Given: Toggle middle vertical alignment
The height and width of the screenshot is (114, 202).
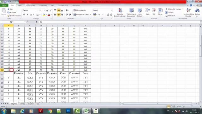Looking at the screenshot, I should 59,10.
